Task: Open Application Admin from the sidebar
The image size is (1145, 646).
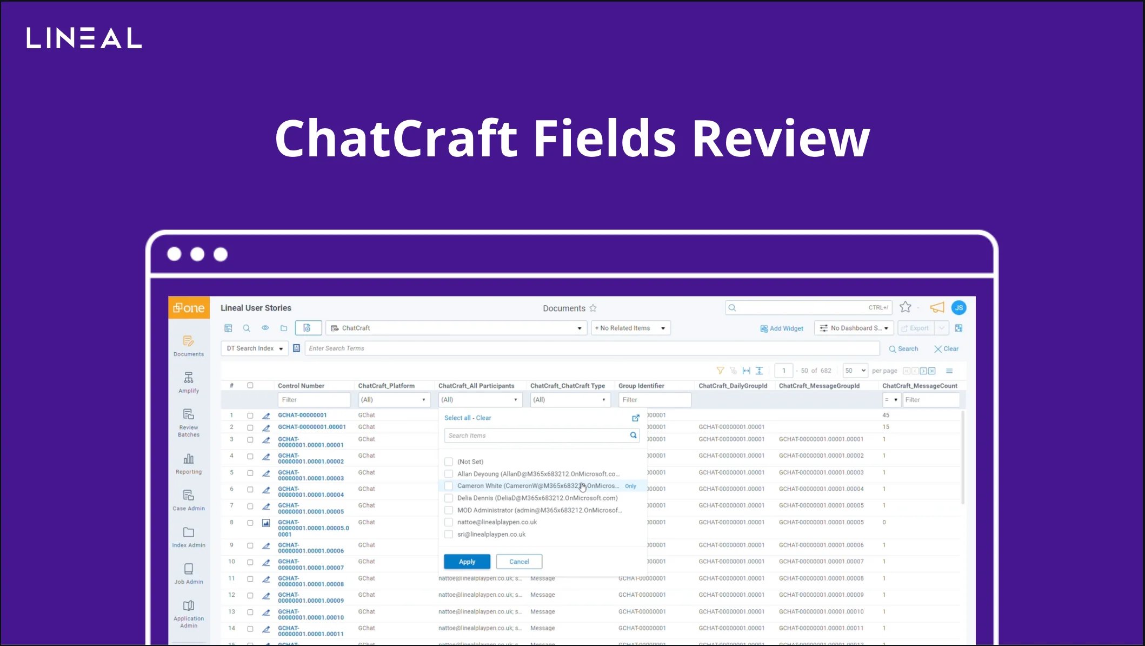Action: point(188,614)
